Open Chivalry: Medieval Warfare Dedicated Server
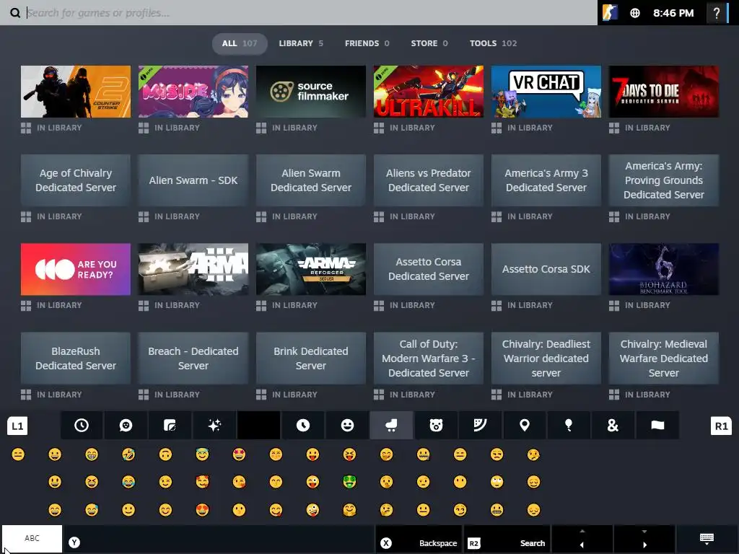The width and height of the screenshot is (739, 554). click(664, 358)
